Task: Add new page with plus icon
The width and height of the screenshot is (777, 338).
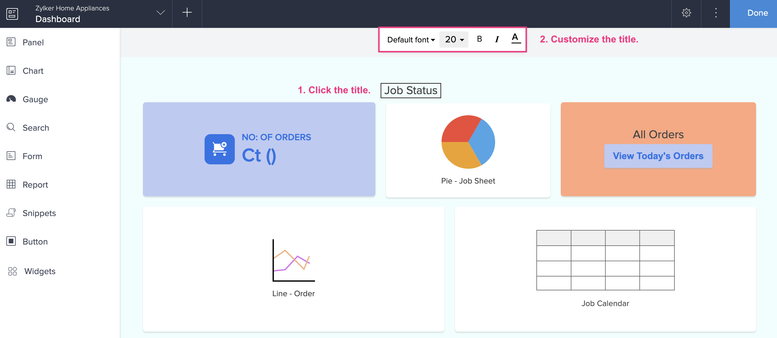Action: [x=187, y=13]
